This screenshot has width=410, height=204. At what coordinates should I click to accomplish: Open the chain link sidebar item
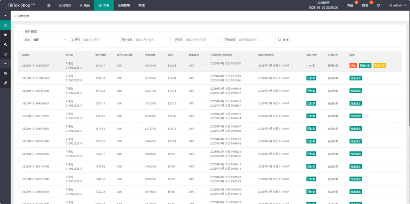coord(5,83)
